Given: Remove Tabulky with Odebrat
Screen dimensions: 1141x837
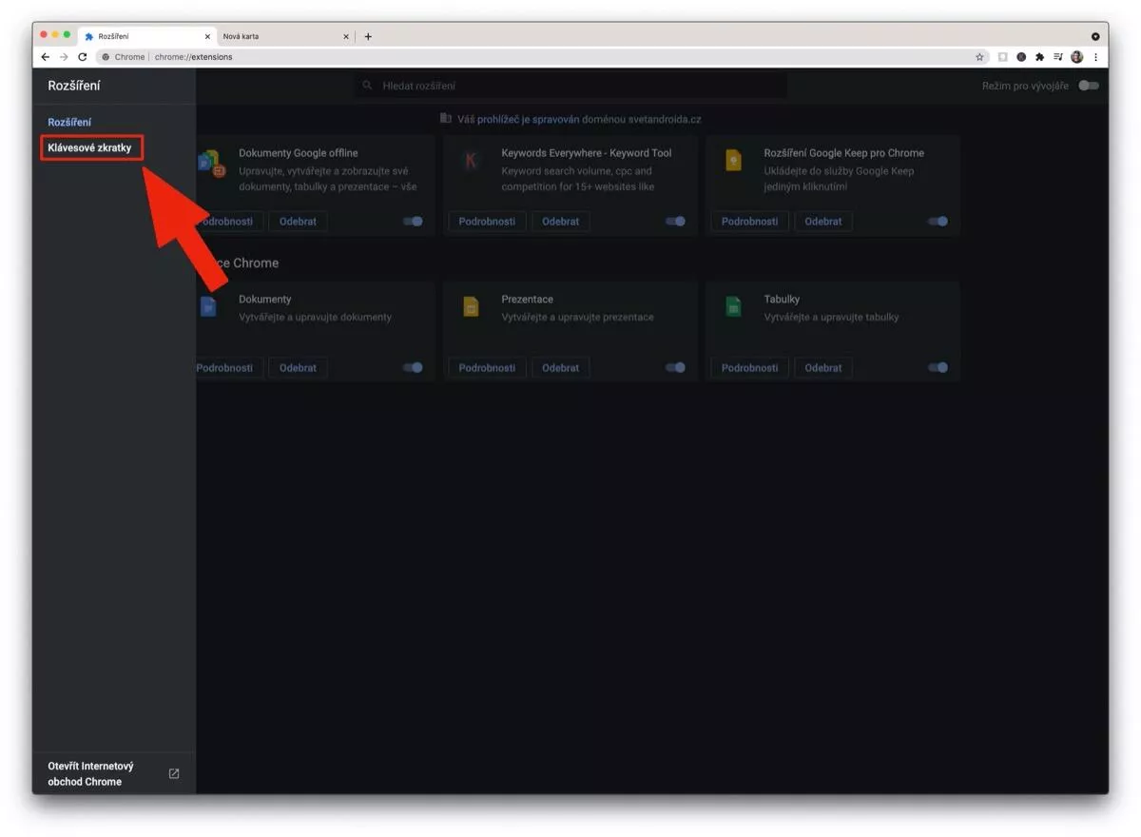Looking at the screenshot, I should [823, 367].
